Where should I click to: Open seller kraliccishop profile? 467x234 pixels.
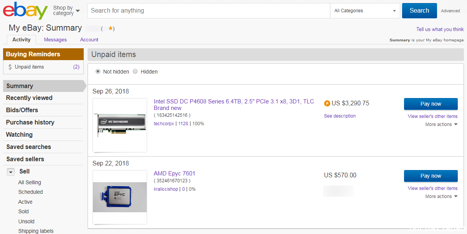point(166,189)
